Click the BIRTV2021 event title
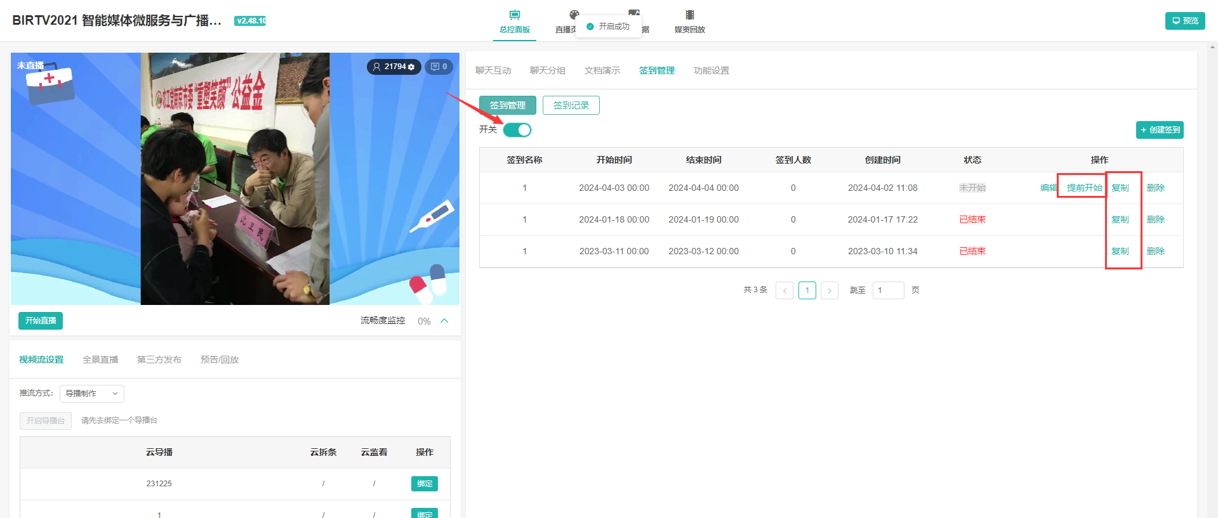The width and height of the screenshot is (1218, 518). (117, 20)
